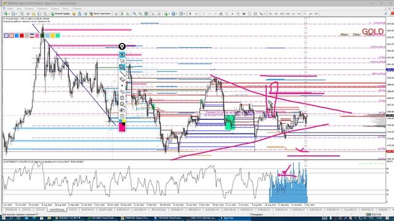
Task: Click the New Chart toolbar icon
Action: [6, 14]
